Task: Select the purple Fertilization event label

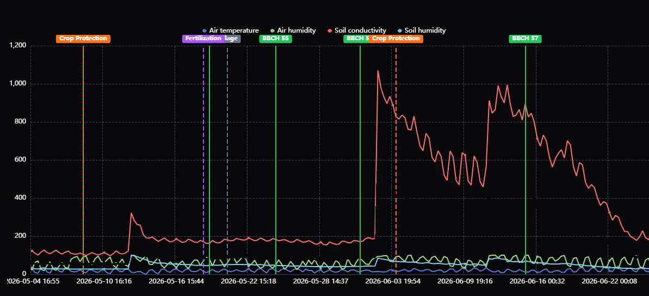Action: pos(203,39)
